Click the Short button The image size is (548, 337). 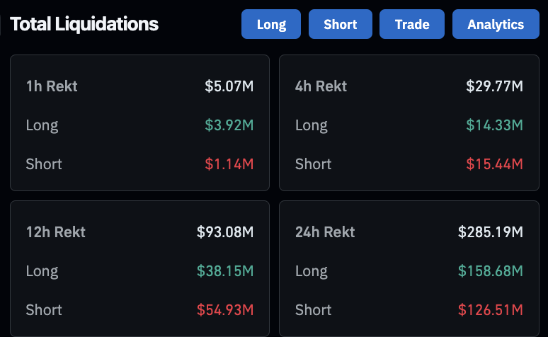pos(340,24)
